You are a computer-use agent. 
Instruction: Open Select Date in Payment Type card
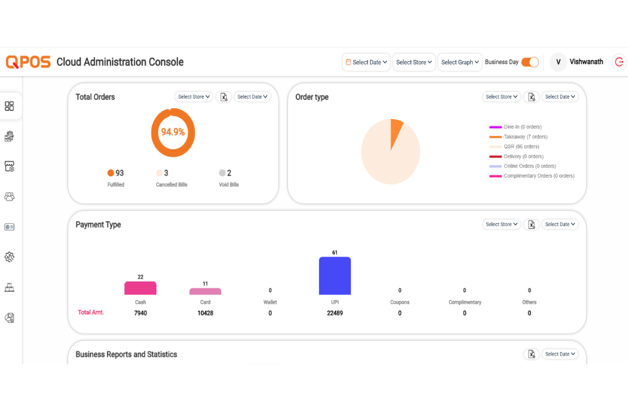pos(560,224)
